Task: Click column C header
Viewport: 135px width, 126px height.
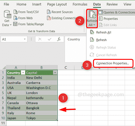Action: pyautogui.click(x=66, y=67)
